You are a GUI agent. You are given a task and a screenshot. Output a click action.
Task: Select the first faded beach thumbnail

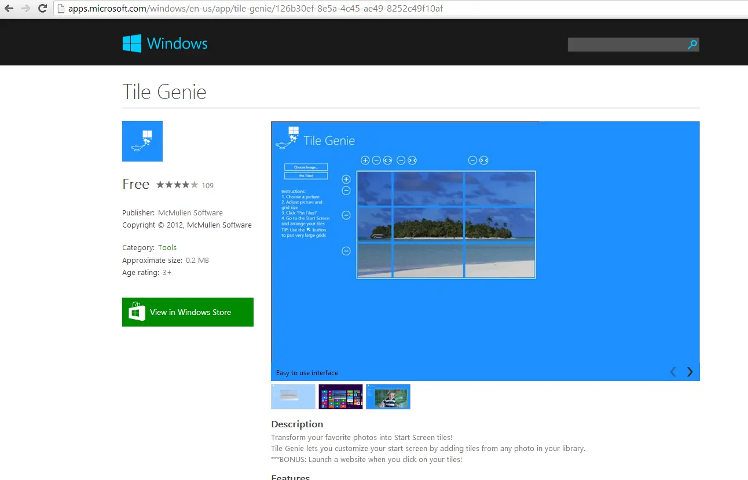click(x=293, y=397)
